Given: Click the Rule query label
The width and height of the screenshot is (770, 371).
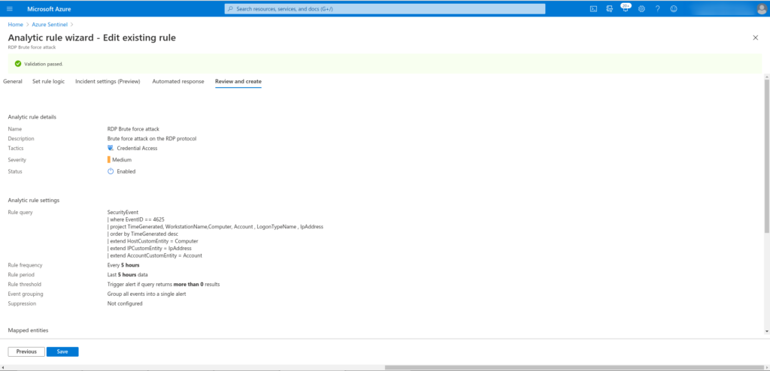Looking at the screenshot, I should click(20, 213).
